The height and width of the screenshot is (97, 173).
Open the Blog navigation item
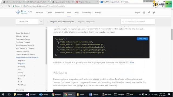tap(76, 13)
